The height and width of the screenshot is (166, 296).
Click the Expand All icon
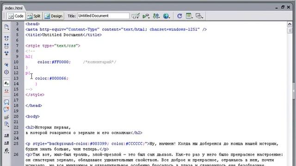[6, 53]
